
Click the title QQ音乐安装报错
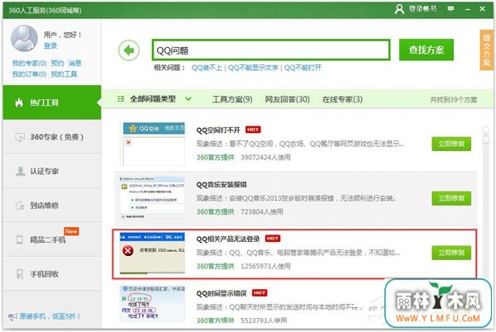coord(222,184)
